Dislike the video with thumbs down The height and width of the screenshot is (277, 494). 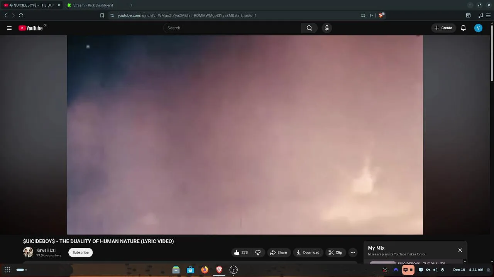click(258, 252)
